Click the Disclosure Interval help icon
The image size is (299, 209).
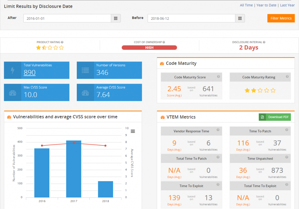point(264,42)
